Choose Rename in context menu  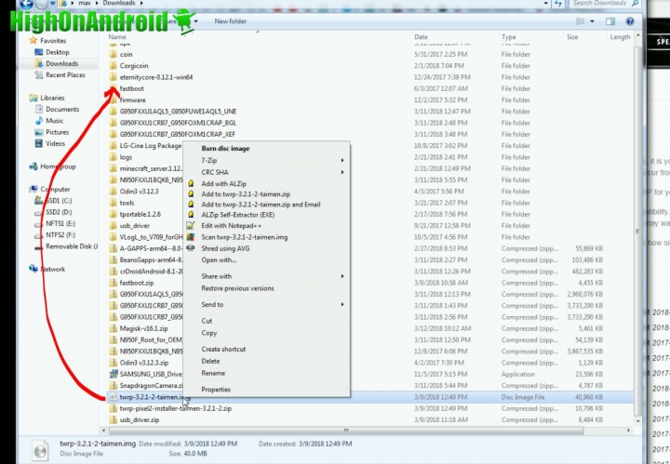[x=213, y=373]
